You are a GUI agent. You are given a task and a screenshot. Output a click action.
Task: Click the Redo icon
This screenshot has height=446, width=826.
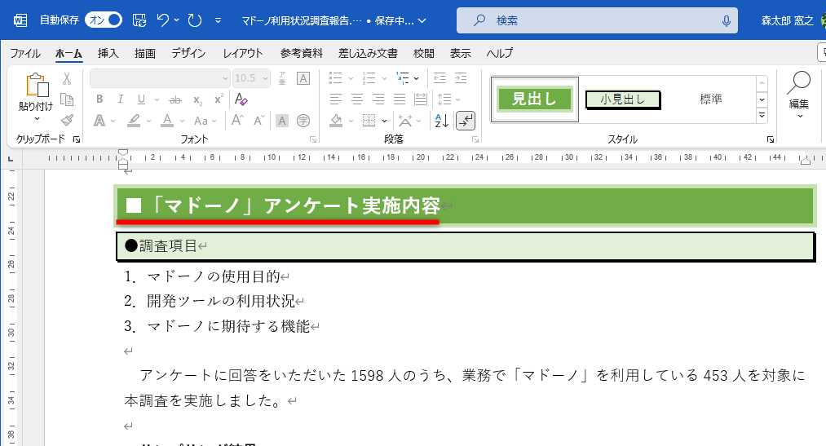(195, 20)
